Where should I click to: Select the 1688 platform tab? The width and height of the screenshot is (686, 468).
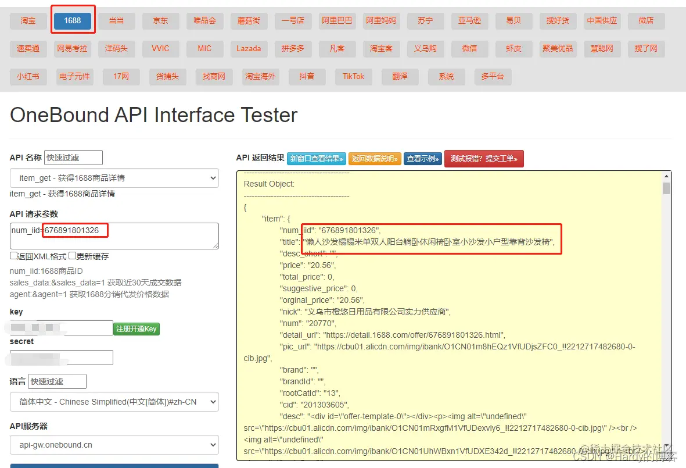(x=72, y=20)
